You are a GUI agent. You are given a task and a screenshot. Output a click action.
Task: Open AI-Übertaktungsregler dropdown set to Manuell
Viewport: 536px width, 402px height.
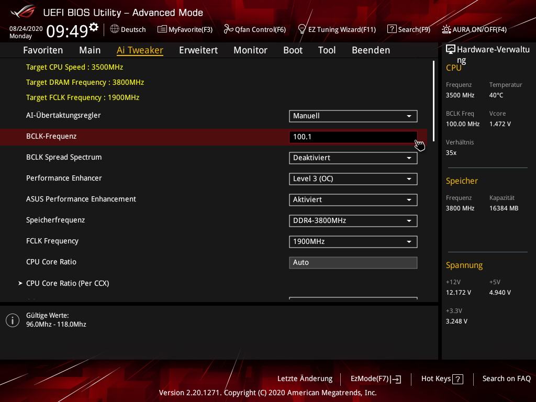click(353, 116)
